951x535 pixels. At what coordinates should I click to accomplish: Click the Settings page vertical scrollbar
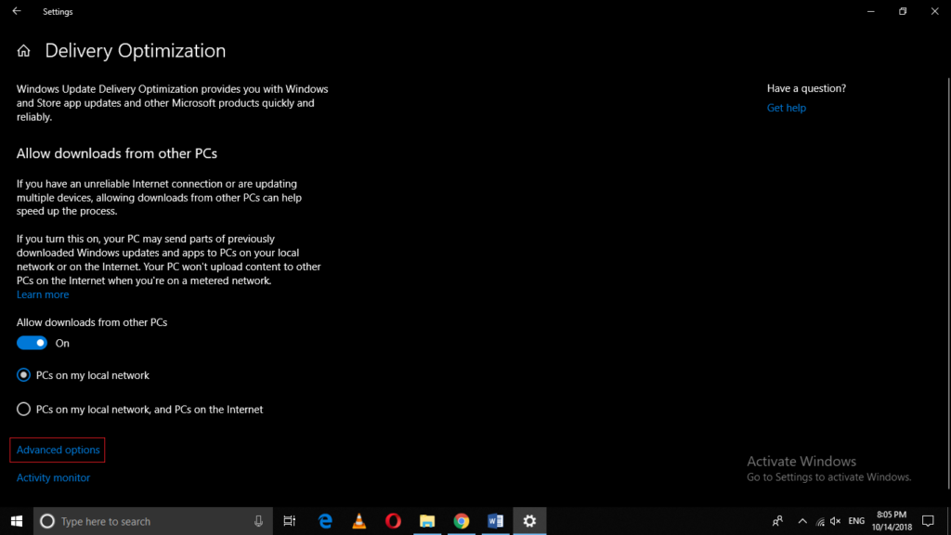click(948, 282)
